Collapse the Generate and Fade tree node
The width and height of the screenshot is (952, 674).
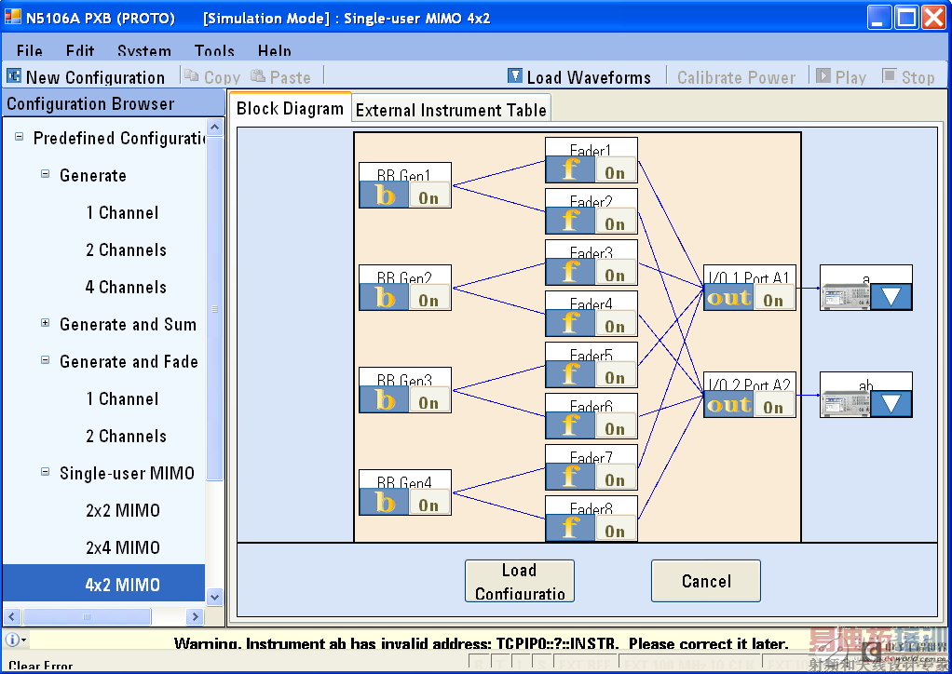coord(45,359)
